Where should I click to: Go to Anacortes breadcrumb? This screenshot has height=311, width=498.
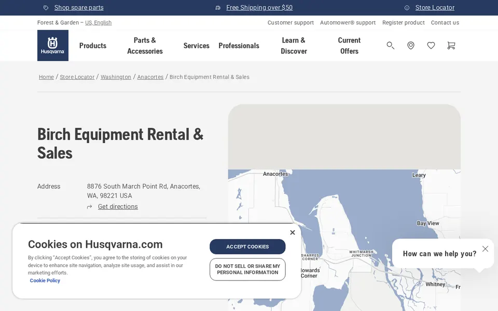pos(150,77)
